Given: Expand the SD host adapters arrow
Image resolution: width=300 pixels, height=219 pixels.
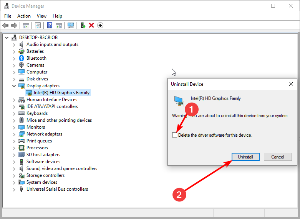Looking at the screenshot, I should [x=14, y=155].
